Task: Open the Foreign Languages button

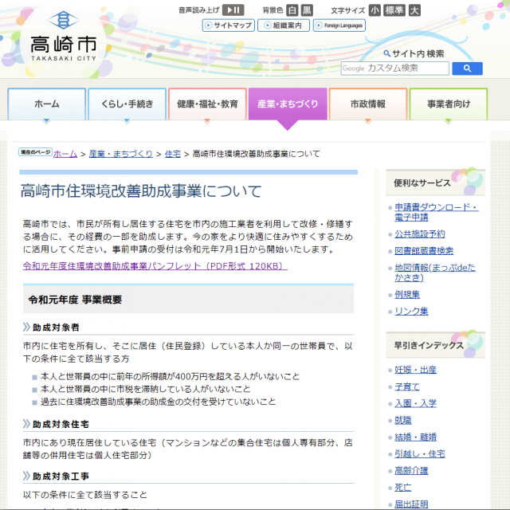Action: (x=339, y=25)
